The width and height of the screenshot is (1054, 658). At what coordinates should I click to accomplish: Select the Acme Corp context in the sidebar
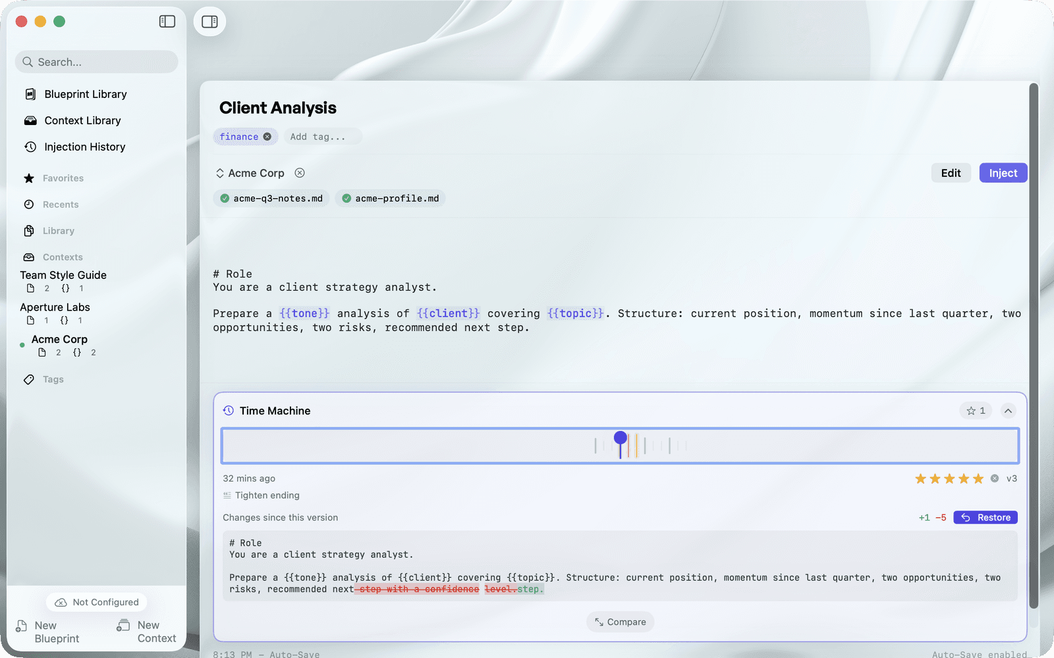click(x=60, y=345)
